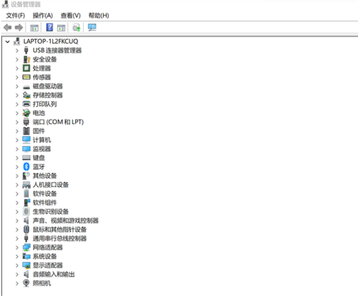Expand the 安全设备 node chevron
The image size is (358, 297).
(x=17, y=60)
